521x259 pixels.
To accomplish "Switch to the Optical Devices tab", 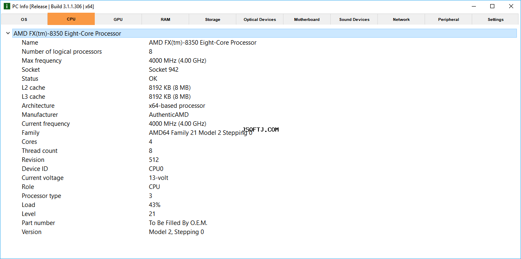I will [x=260, y=19].
